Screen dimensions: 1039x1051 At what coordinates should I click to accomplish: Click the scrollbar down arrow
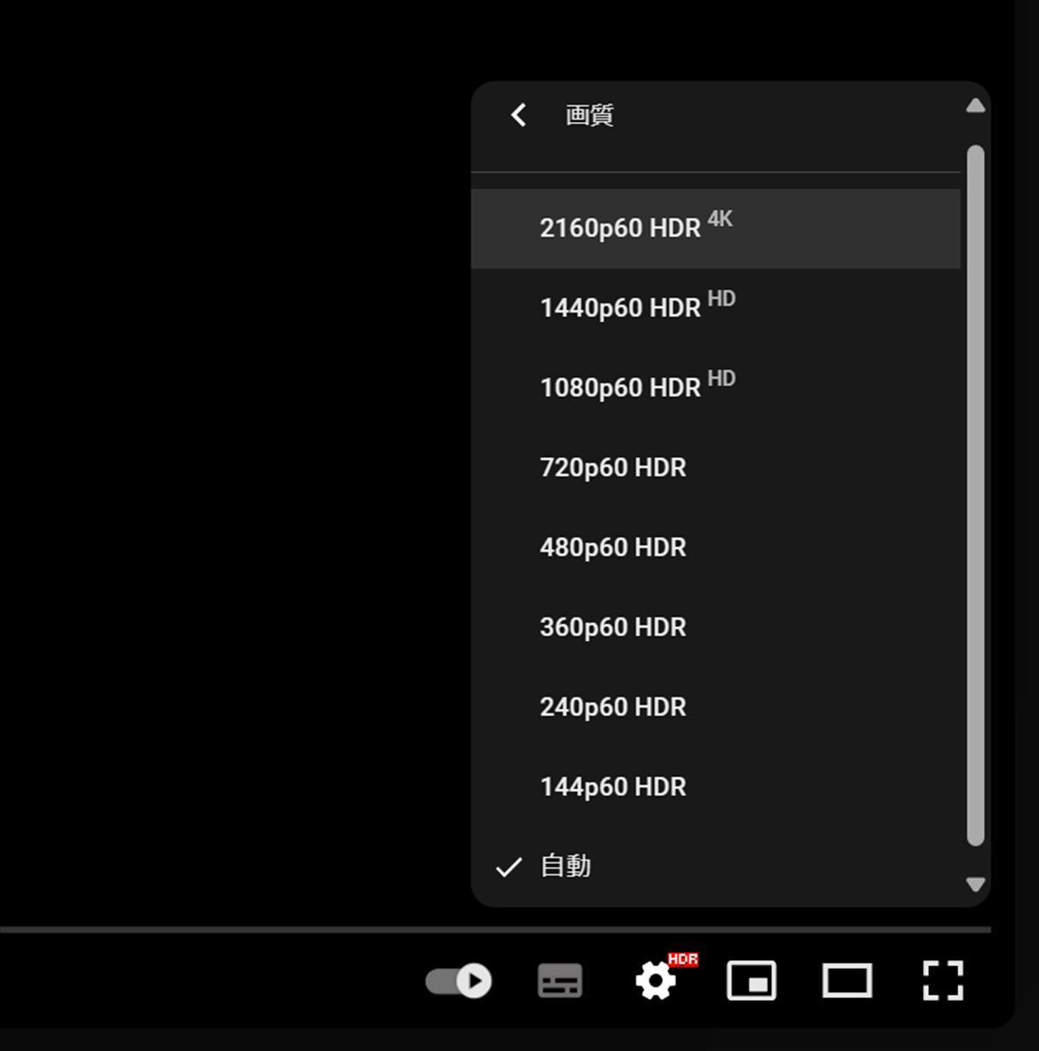tap(975, 884)
